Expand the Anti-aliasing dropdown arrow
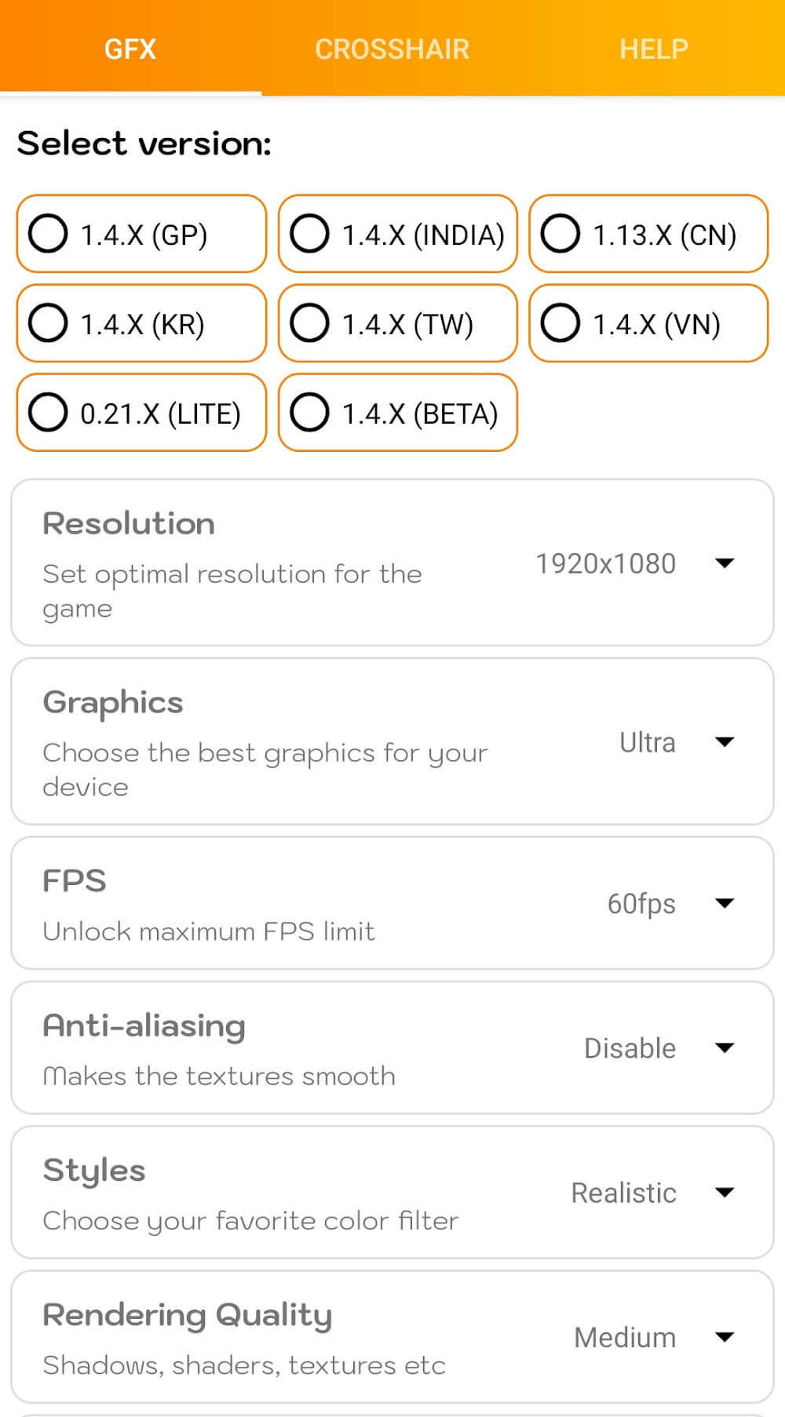The height and width of the screenshot is (1417, 785). [x=725, y=1048]
